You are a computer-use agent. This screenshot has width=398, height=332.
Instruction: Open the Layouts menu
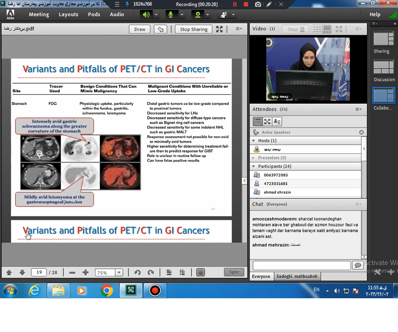click(x=68, y=14)
